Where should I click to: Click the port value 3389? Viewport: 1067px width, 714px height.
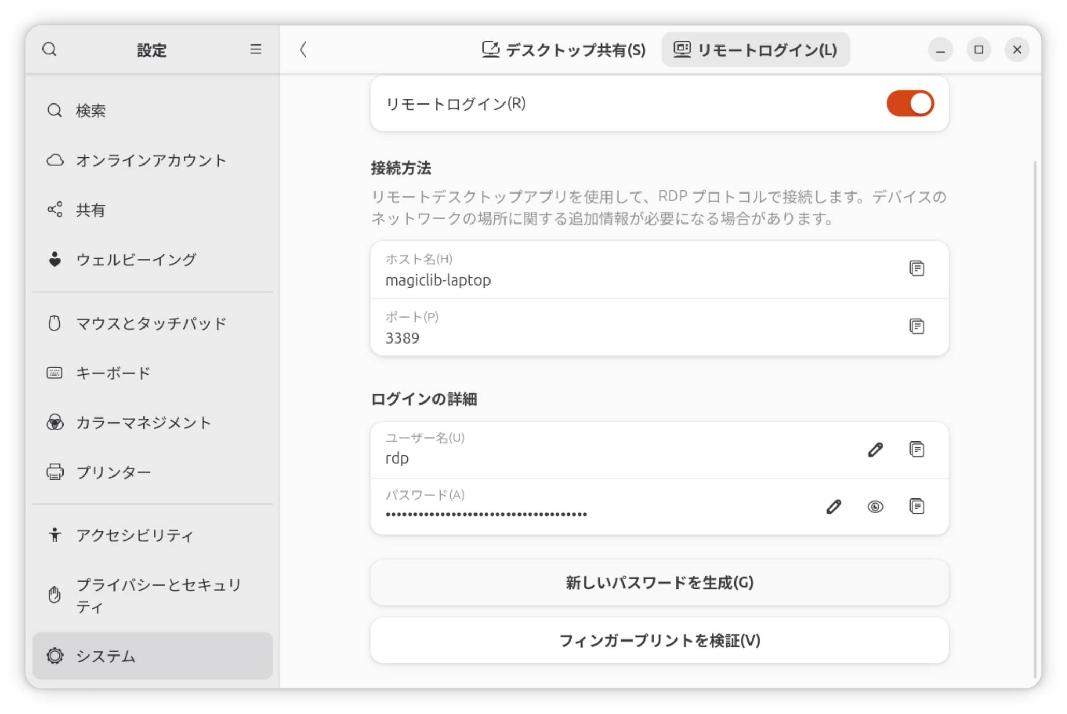pos(402,338)
